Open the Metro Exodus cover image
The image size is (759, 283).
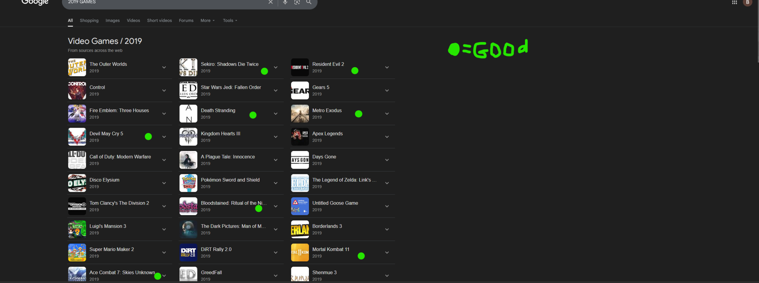point(300,114)
